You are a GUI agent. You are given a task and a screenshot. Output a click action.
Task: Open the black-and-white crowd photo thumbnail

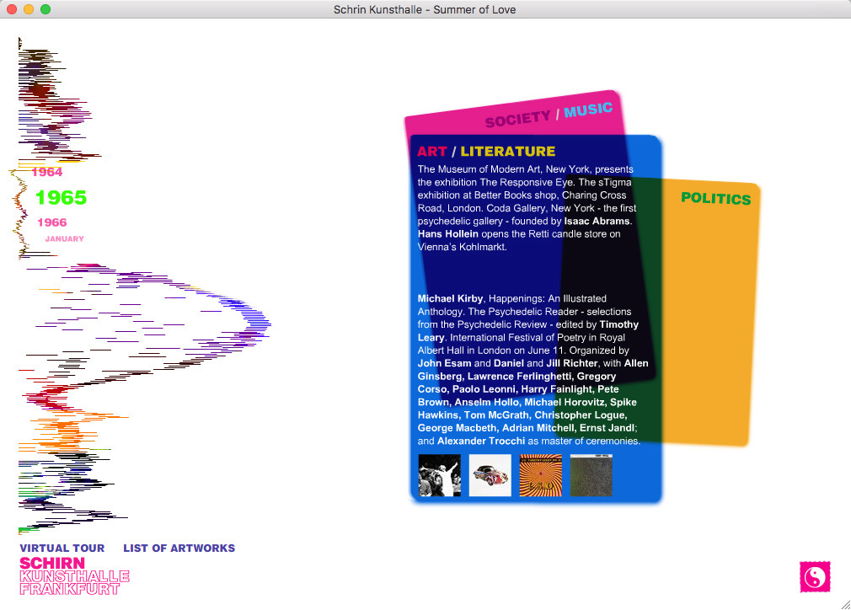point(439,475)
